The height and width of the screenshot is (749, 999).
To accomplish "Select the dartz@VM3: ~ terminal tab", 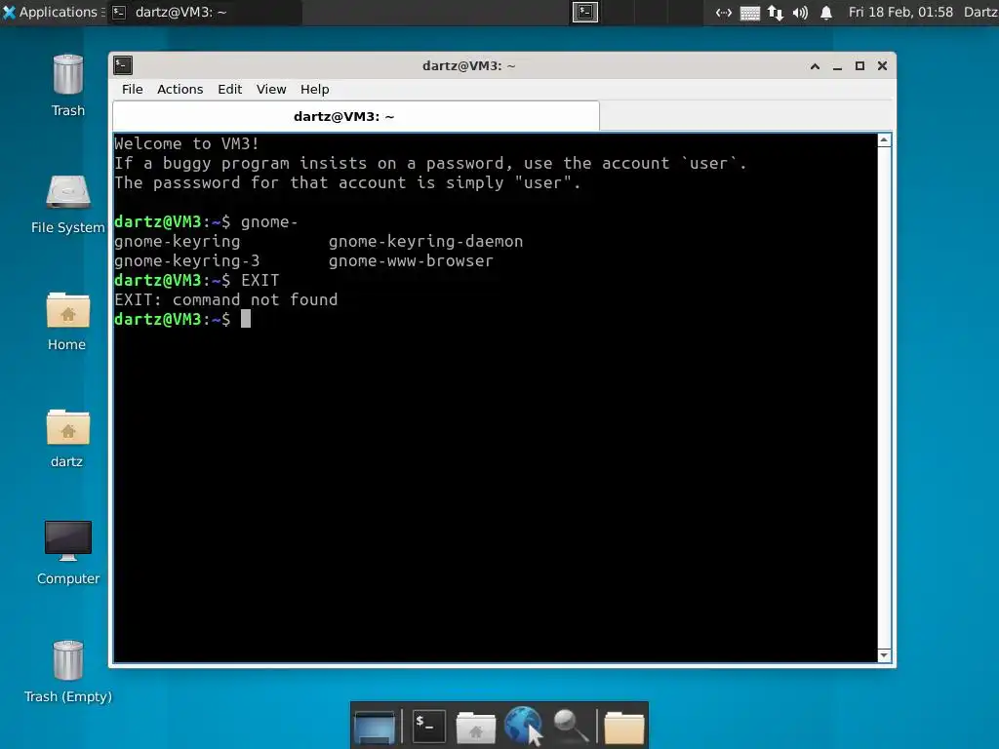I will (355, 116).
